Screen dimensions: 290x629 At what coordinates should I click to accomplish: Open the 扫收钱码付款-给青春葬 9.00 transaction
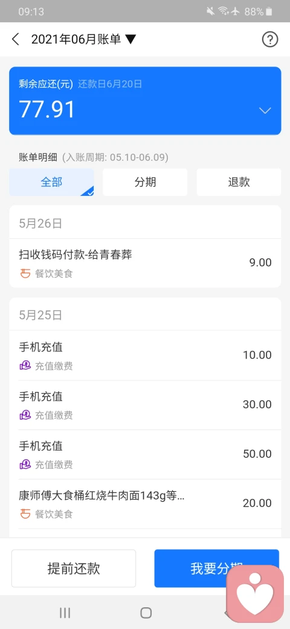tap(145, 263)
